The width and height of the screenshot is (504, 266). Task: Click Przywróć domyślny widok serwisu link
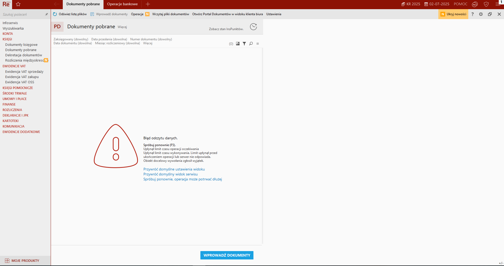point(170,174)
